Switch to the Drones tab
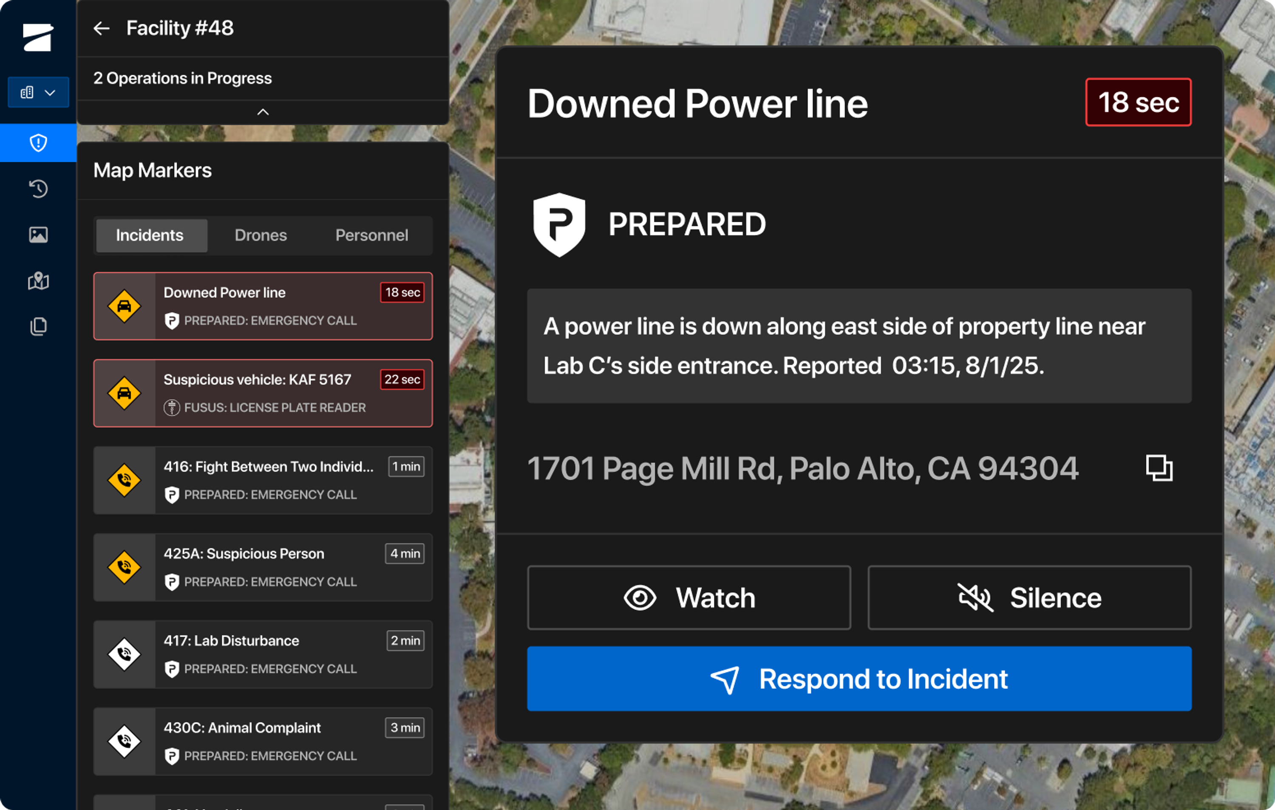 click(x=261, y=235)
